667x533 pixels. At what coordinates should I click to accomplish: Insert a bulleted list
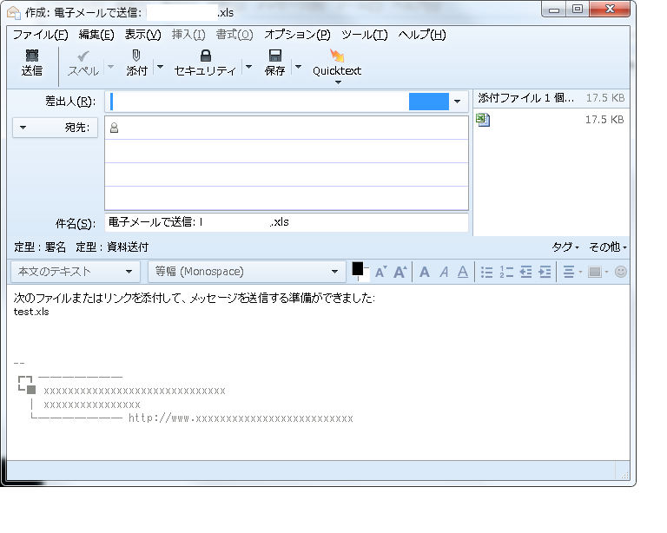487,272
